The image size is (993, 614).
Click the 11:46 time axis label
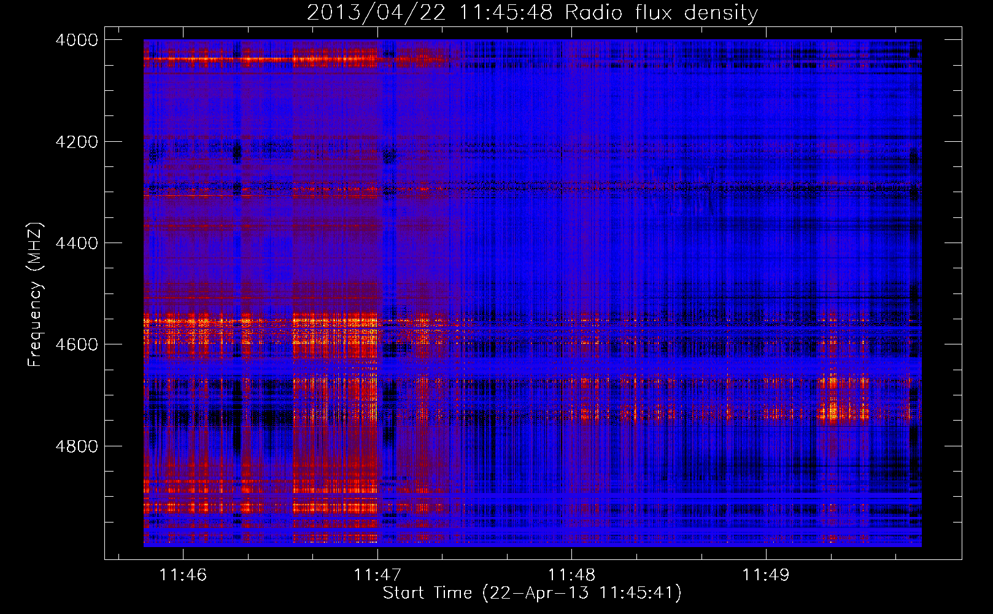[x=183, y=575]
